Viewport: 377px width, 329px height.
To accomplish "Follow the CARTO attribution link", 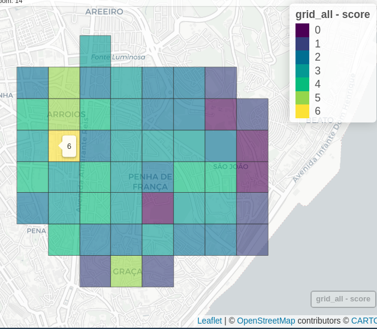I will (363, 321).
